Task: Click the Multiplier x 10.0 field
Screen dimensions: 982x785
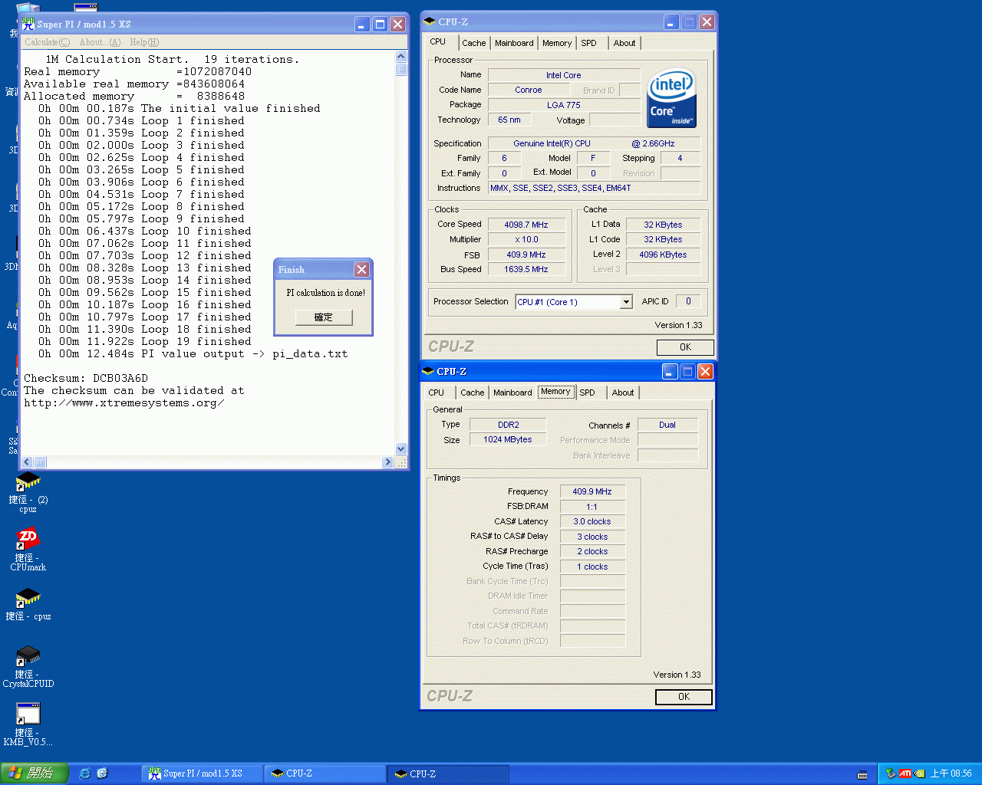Action: click(526, 240)
